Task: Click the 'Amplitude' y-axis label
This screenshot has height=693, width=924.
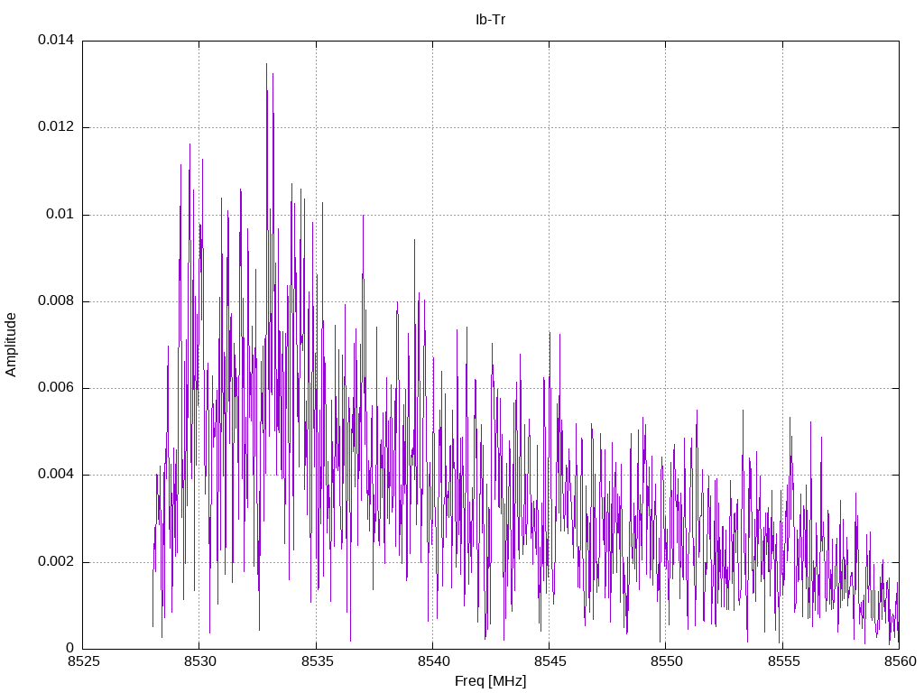Action: pyautogui.click(x=11, y=345)
